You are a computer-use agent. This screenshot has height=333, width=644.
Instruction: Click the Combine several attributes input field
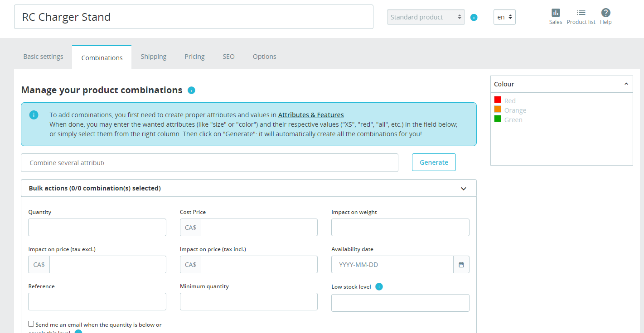[209, 163]
